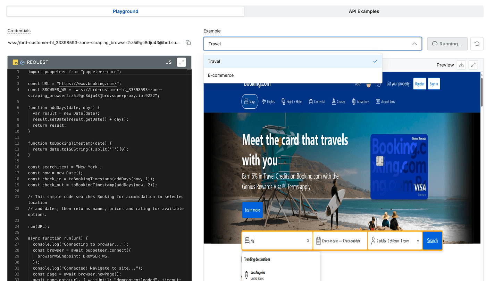This screenshot has height=281, width=486.
Task: Click the Attractions icon on Booking nav
Action: pyautogui.click(x=354, y=102)
